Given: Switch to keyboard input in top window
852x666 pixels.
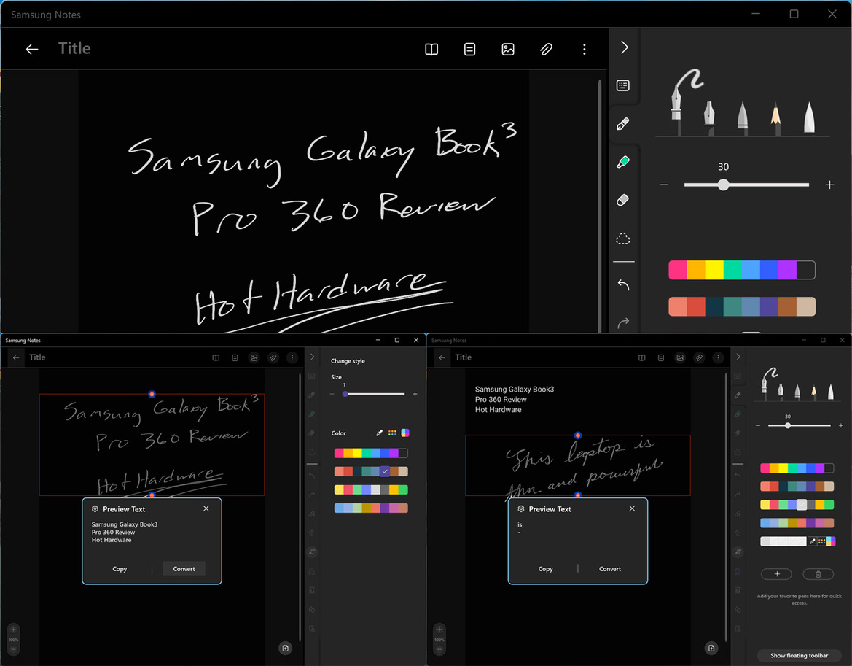Looking at the screenshot, I should coord(623,85).
